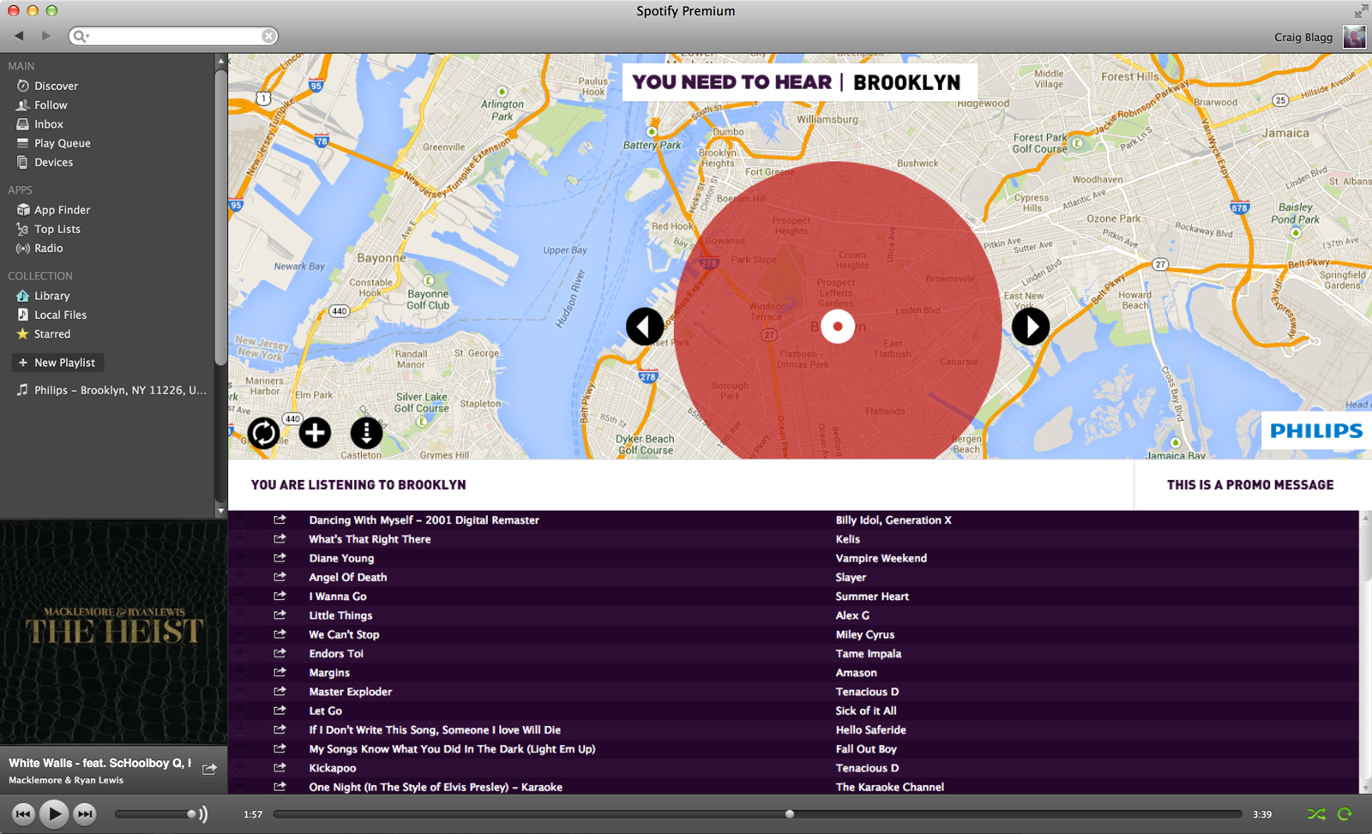Click Macklemore & Ryan Lewis artist name
This screenshot has height=834, width=1372.
[66, 780]
